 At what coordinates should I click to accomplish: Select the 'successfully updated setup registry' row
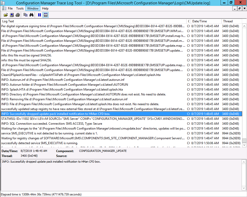click(x=122, y=109)
